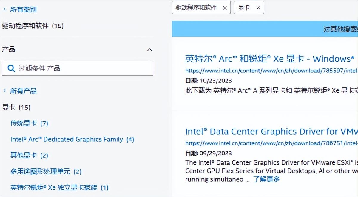
Task: Select 多用途图形处理单元 (2) filter
Action: (x=46, y=171)
